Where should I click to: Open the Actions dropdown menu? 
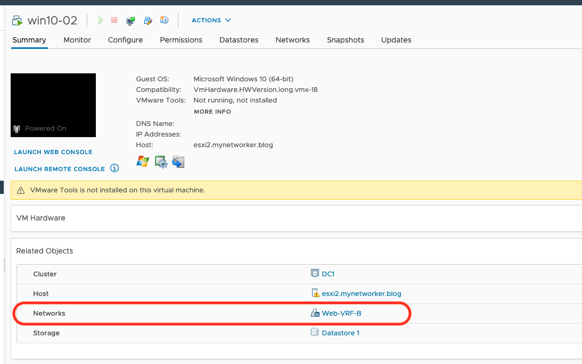pyautogui.click(x=211, y=20)
